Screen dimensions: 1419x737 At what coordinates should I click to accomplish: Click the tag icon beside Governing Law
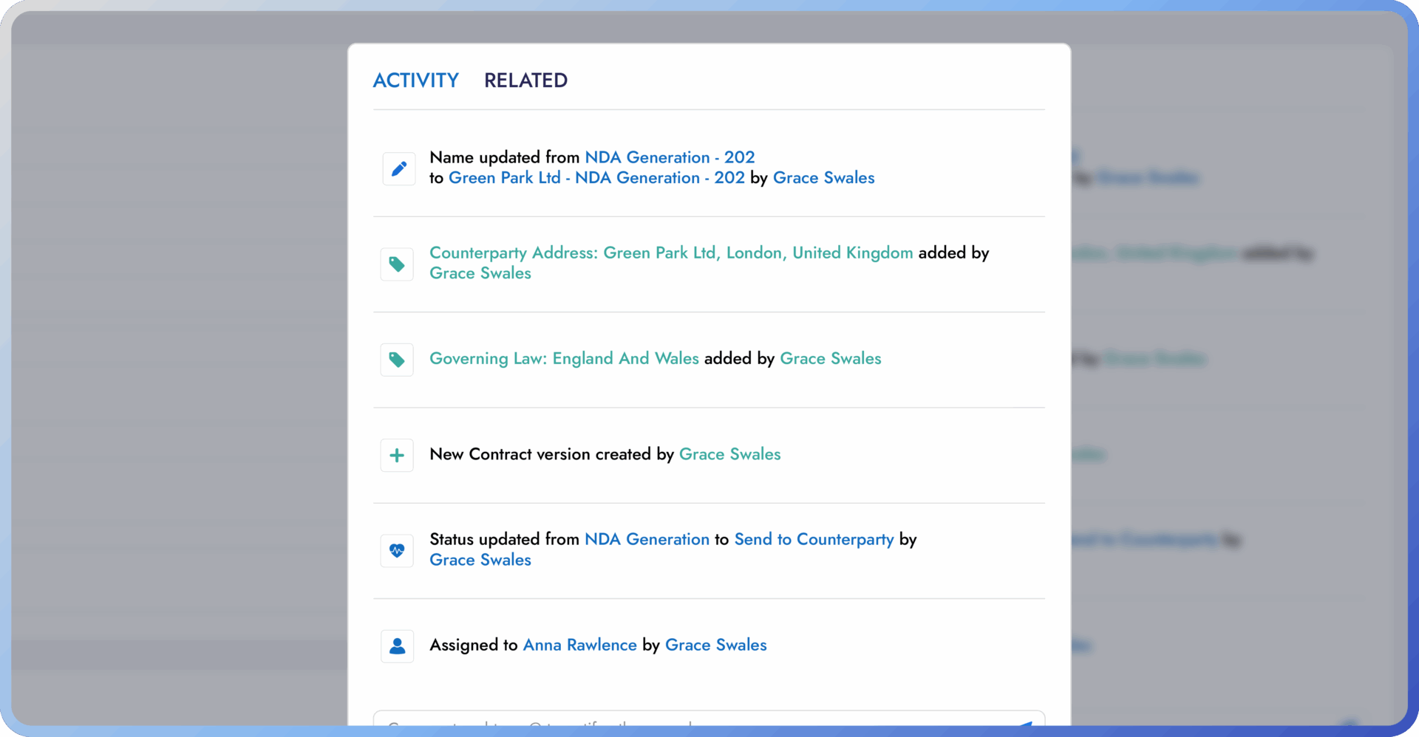coord(397,360)
